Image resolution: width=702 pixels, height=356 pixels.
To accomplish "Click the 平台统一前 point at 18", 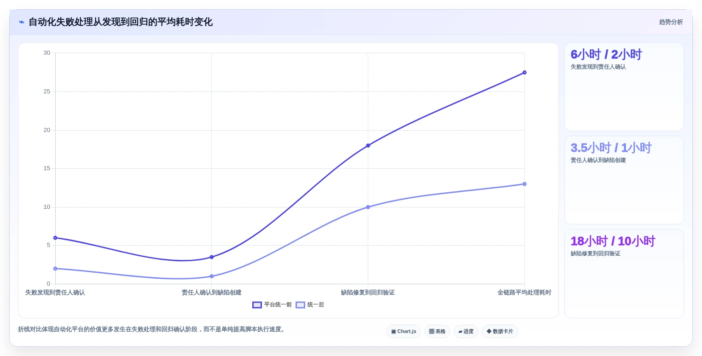I will click(x=368, y=145).
